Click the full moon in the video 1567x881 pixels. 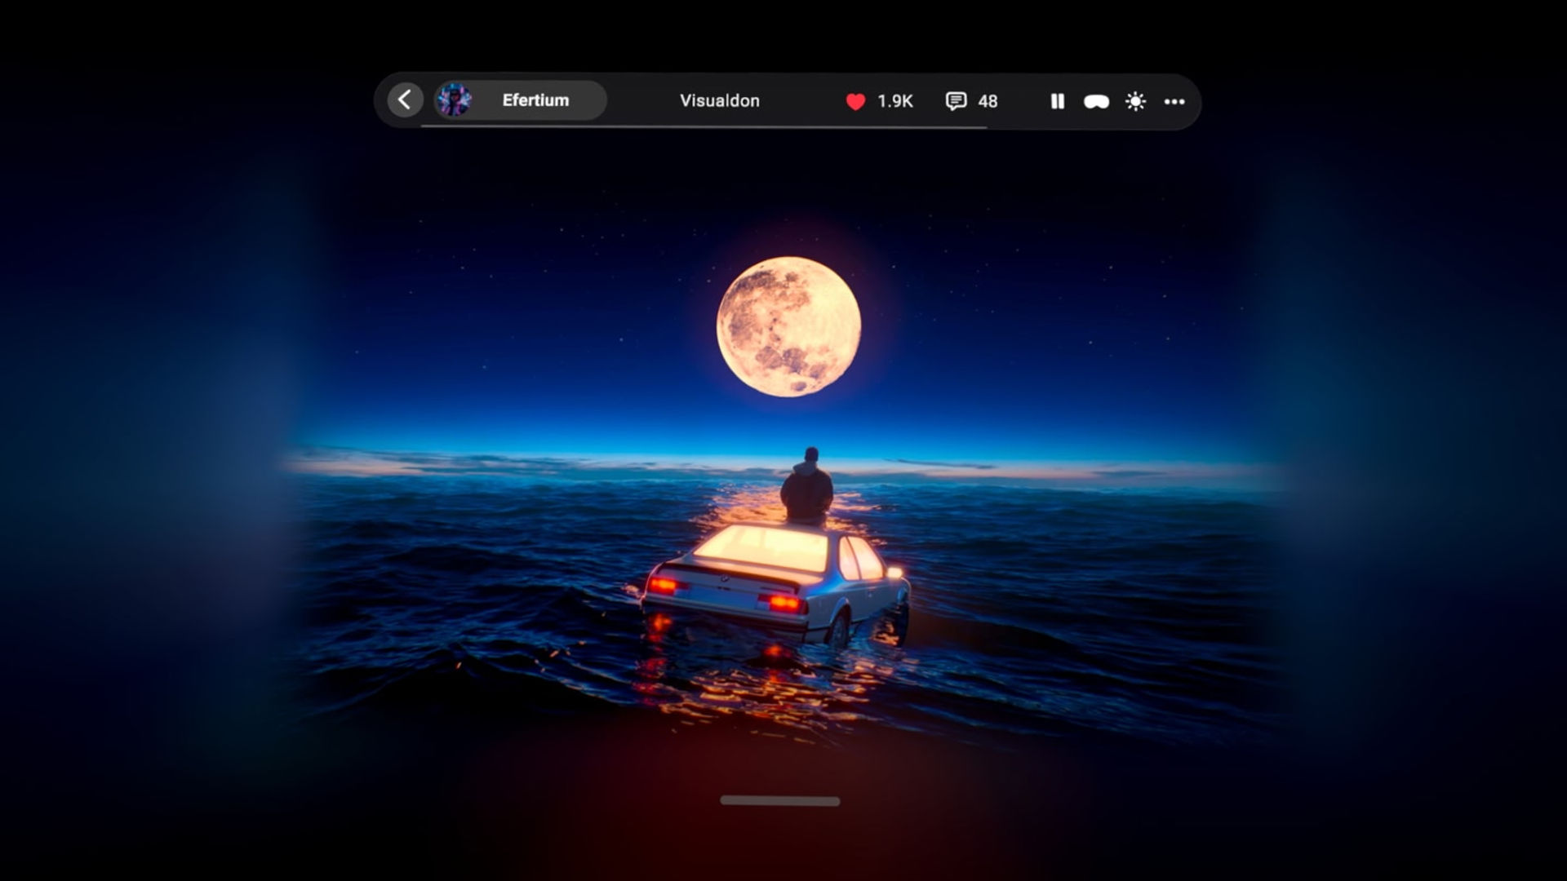(788, 327)
